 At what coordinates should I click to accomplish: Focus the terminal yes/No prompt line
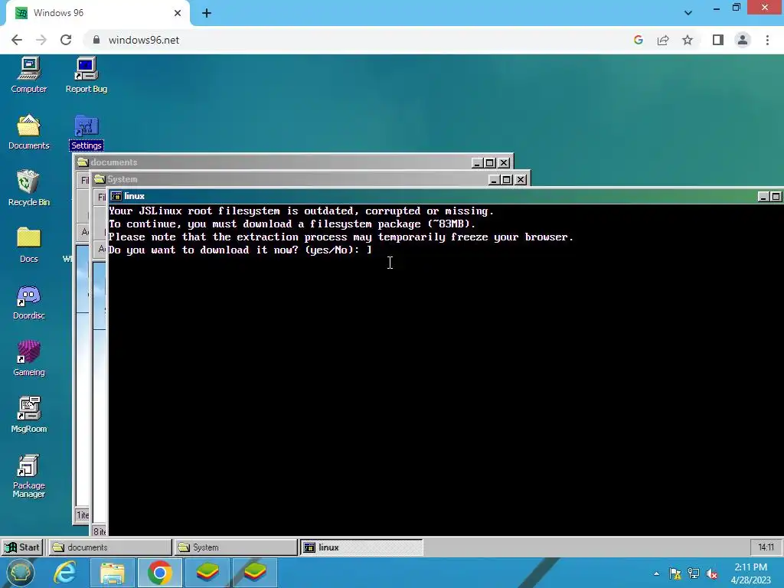[x=240, y=250]
